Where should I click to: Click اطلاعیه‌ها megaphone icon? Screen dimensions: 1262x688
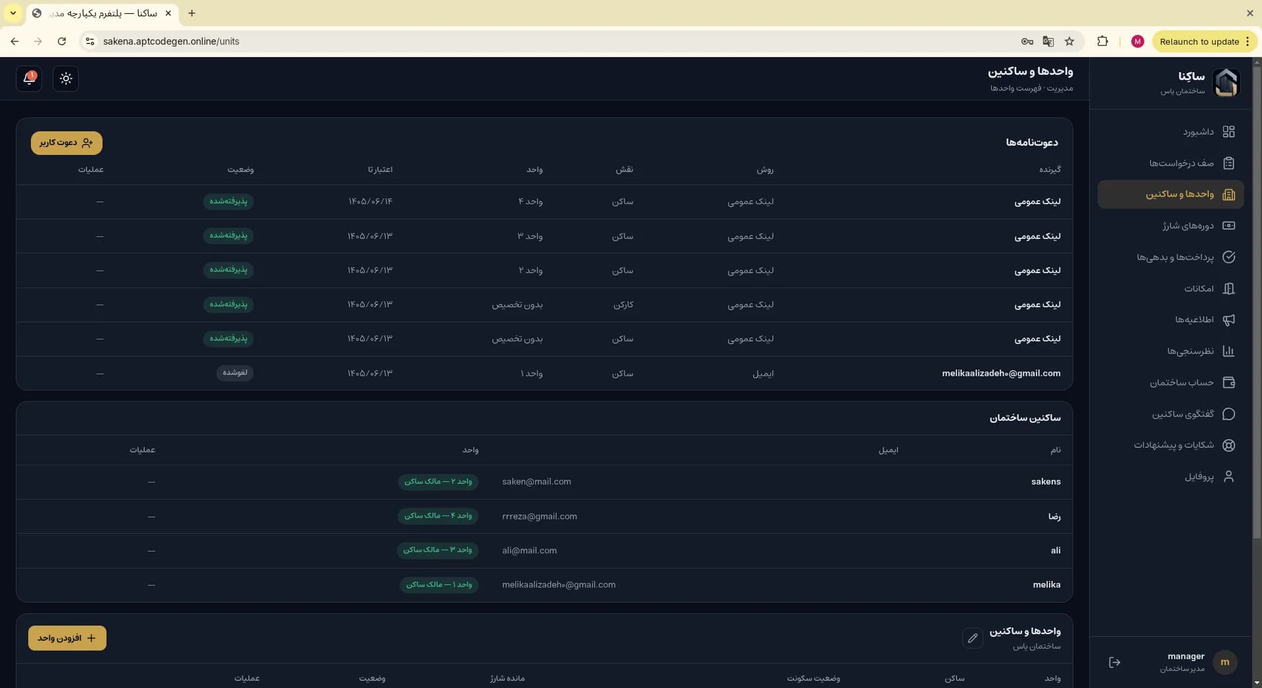coord(1228,320)
